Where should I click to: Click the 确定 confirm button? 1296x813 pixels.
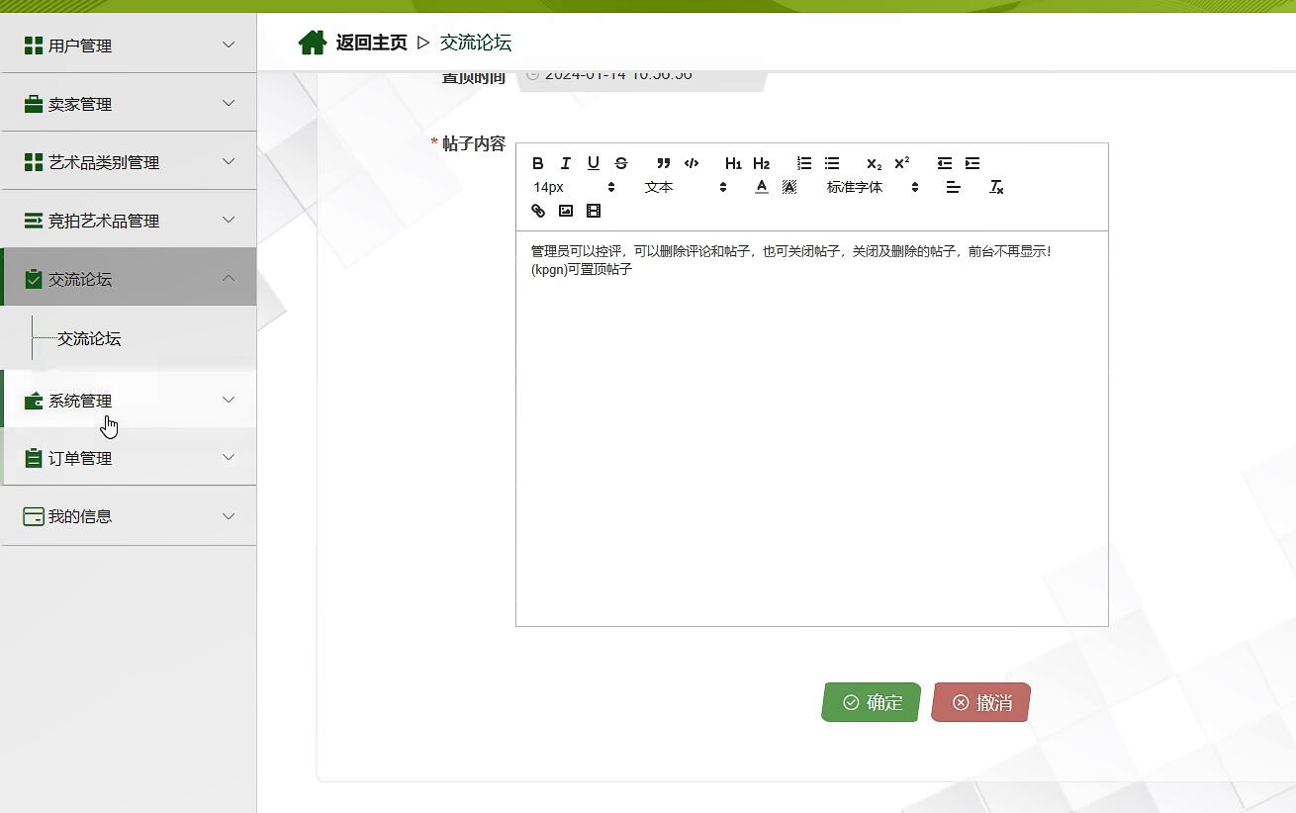point(870,702)
